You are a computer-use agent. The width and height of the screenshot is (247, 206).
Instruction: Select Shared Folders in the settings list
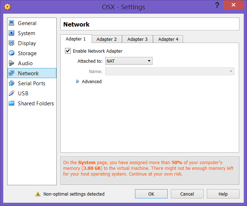coord(32,104)
